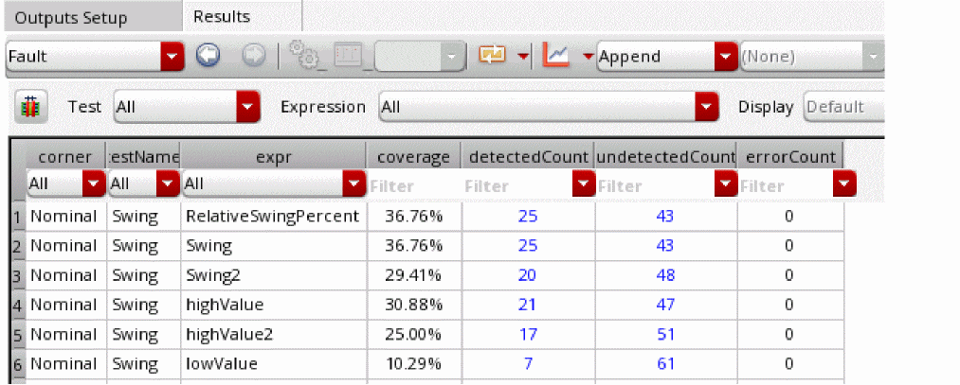Sort by the expr column header

click(x=274, y=157)
